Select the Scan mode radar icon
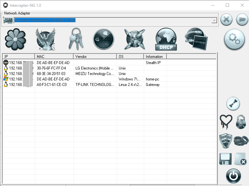This screenshot has height=186, width=249. [x=104, y=39]
